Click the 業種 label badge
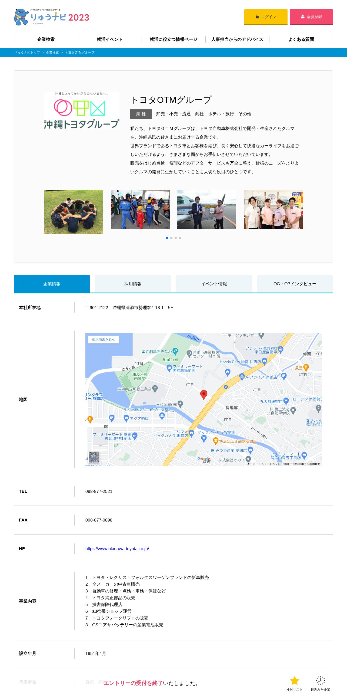The width and height of the screenshot is (347, 695). click(x=141, y=114)
